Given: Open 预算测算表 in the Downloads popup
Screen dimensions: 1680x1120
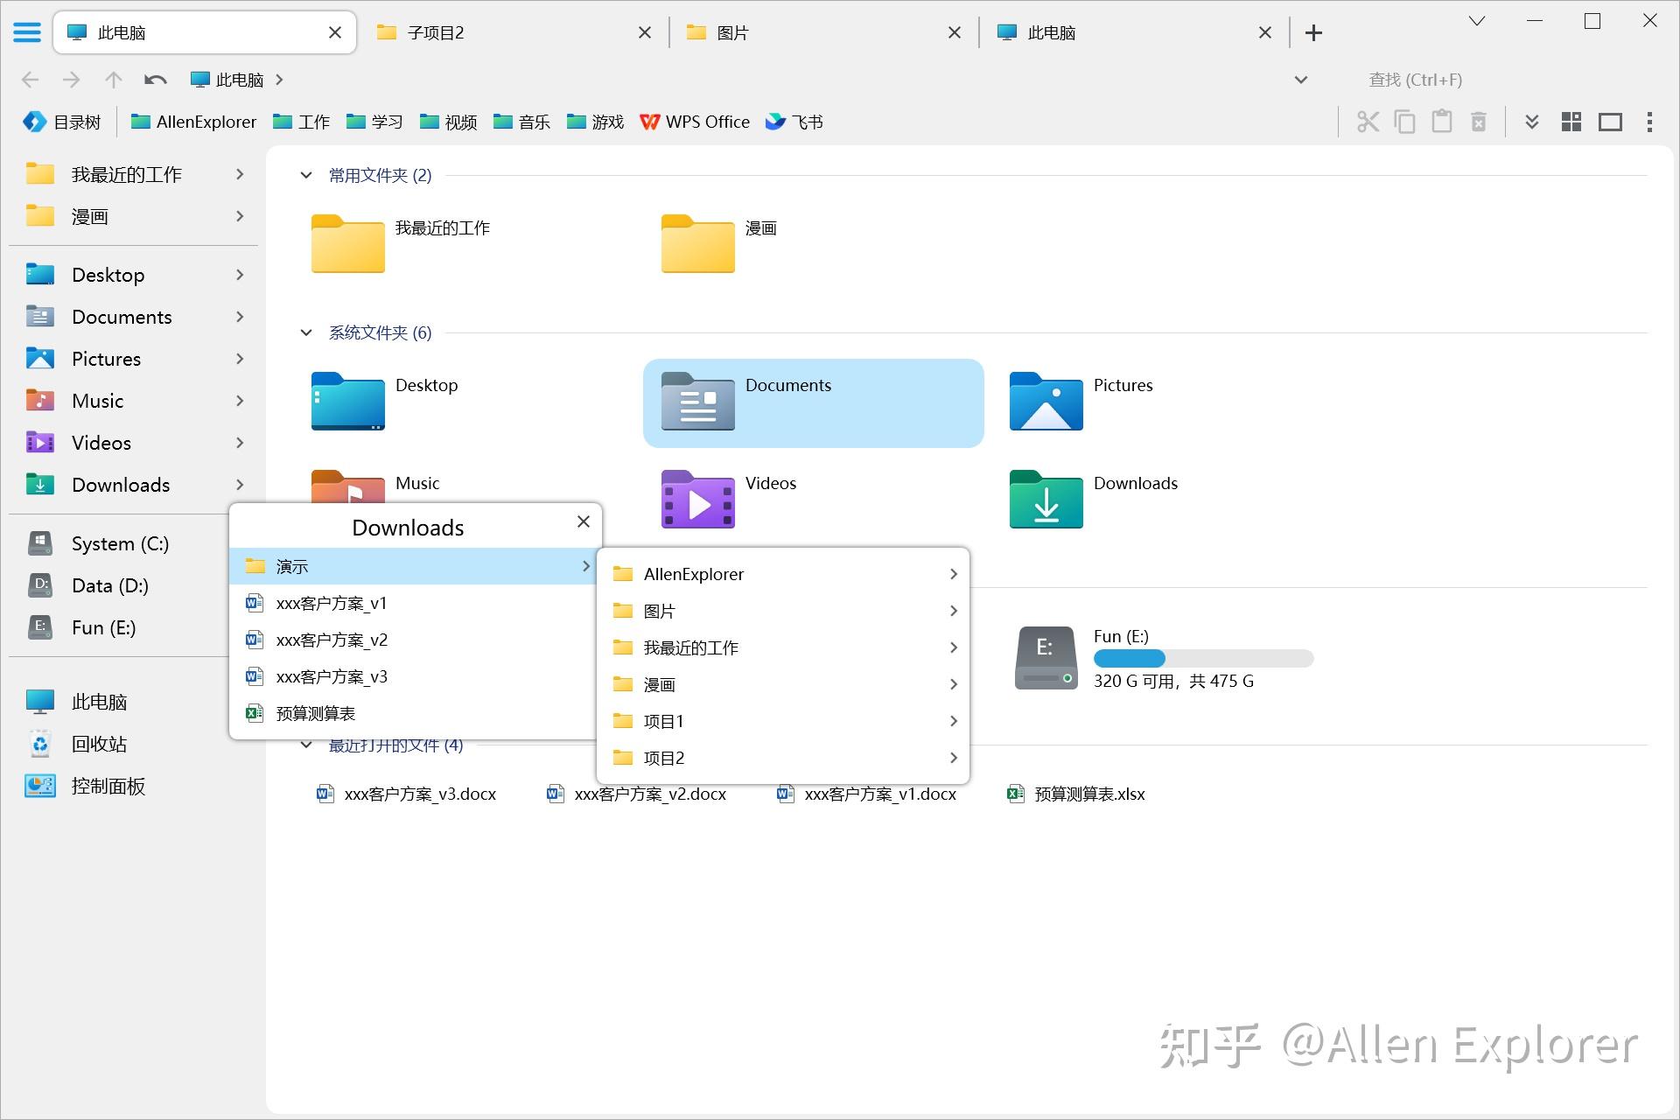Looking at the screenshot, I should [x=314, y=713].
